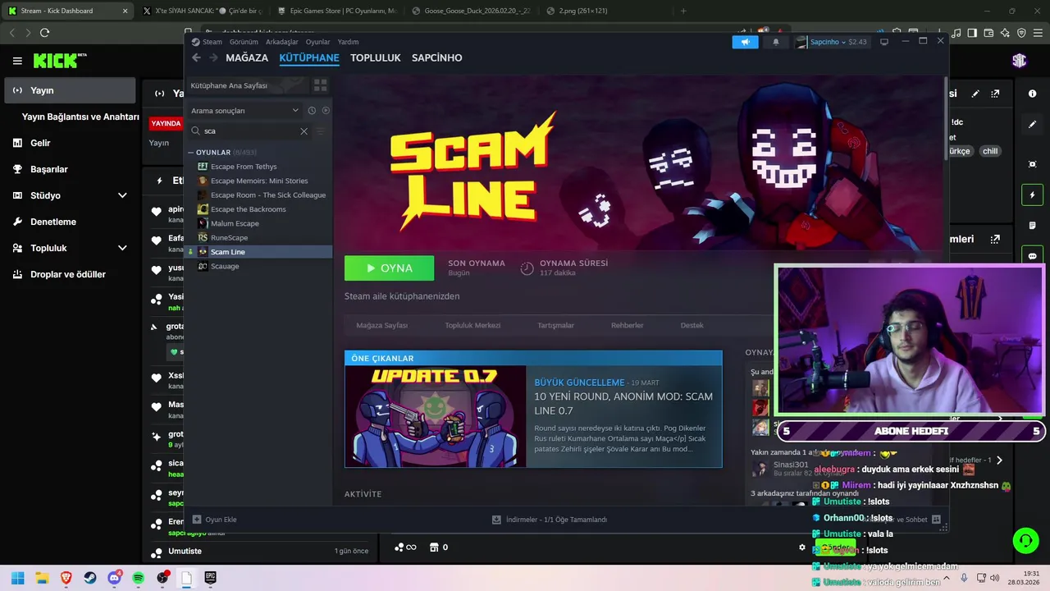Image resolution: width=1050 pixels, height=591 pixels.
Task: Select Escape From Tethys in the library list
Action: (x=244, y=167)
